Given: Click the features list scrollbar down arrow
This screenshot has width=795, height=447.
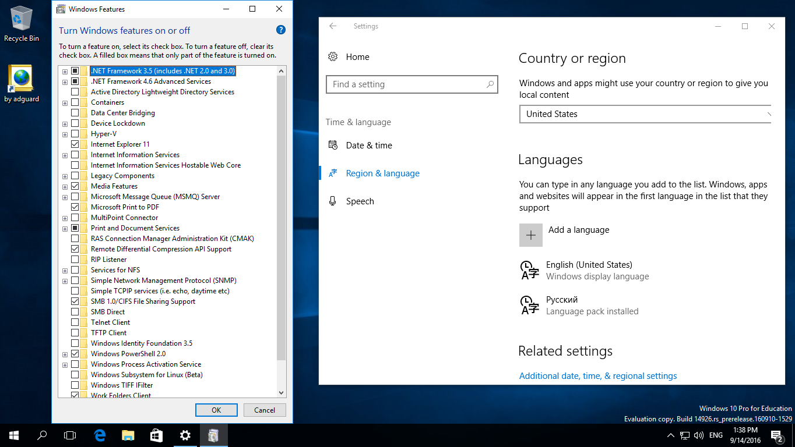Looking at the screenshot, I should 282,393.
